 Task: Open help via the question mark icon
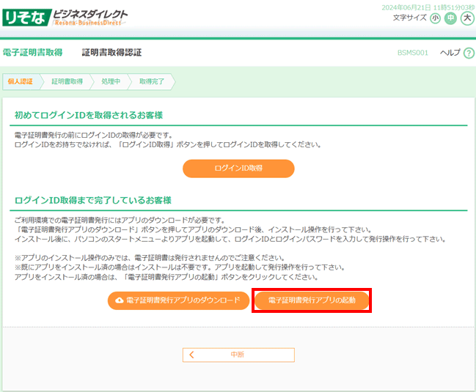[469, 53]
